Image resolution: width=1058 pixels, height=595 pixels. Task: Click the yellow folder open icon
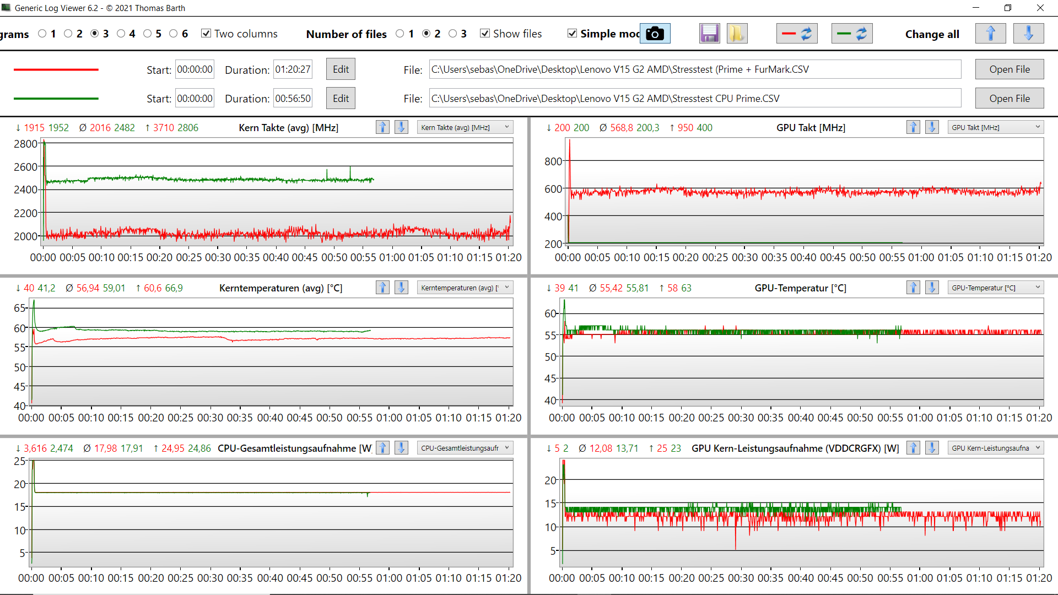click(x=736, y=34)
